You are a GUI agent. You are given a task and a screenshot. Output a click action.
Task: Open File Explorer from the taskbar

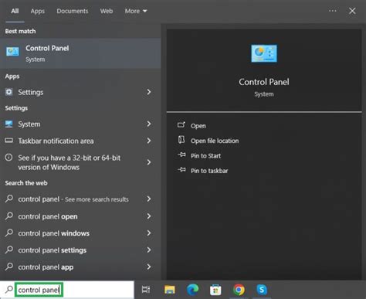click(170, 290)
